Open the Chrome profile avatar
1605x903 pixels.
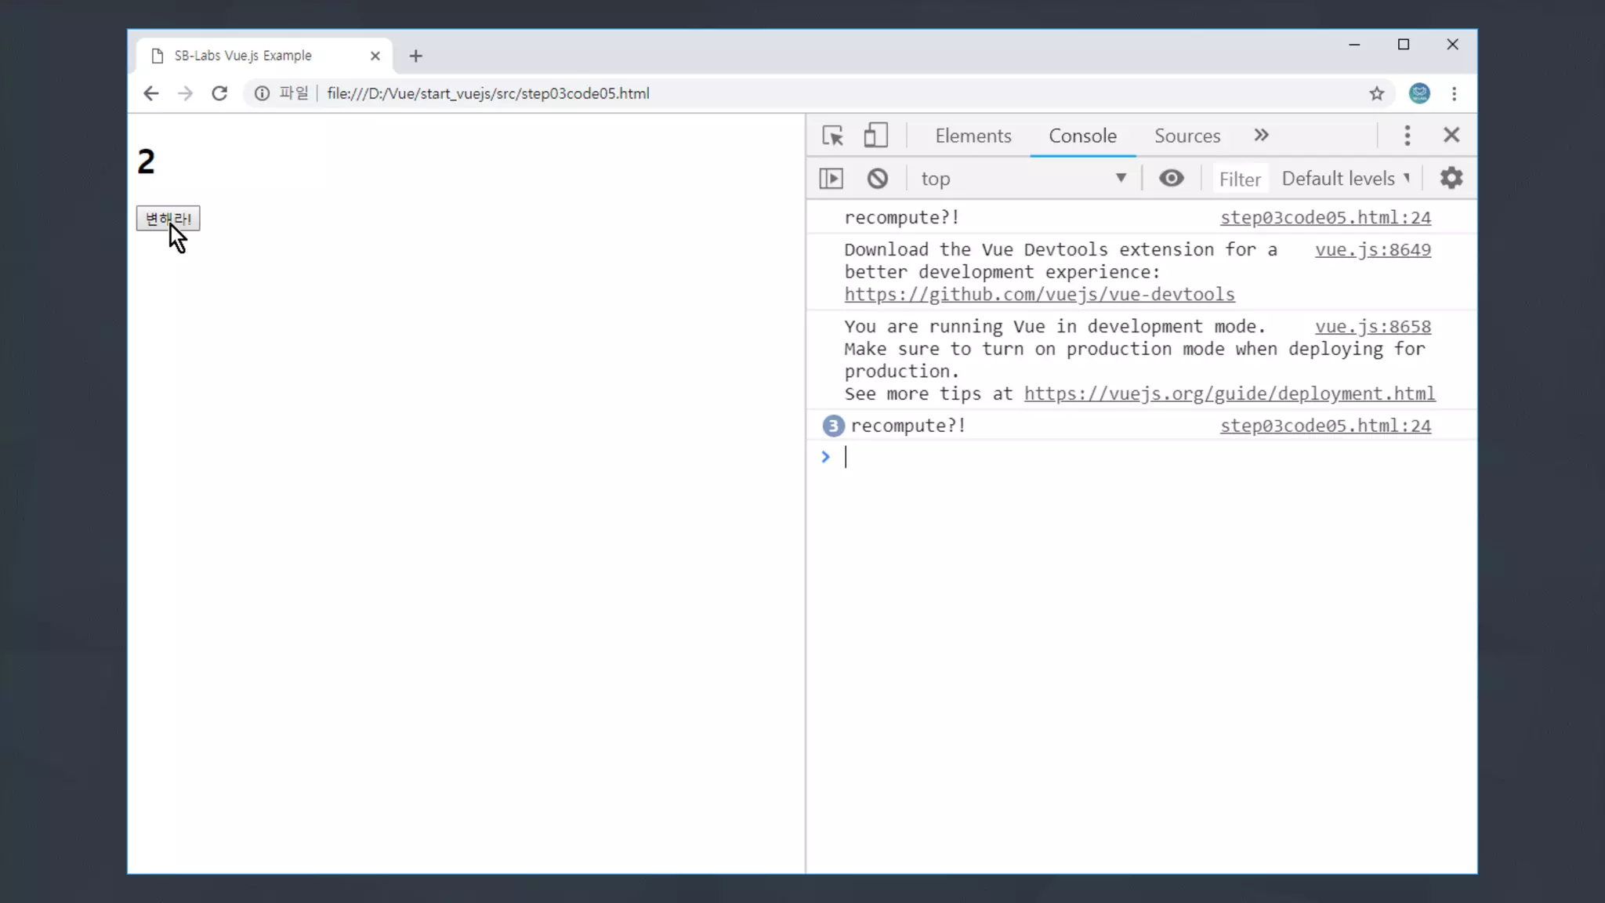click(1418, 94)
